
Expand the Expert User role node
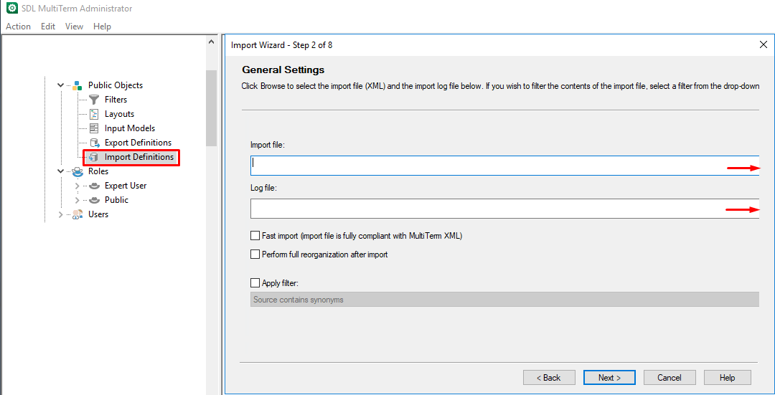coord(77,186)
